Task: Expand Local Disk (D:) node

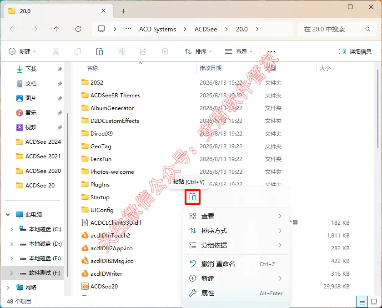Action: 11,244
